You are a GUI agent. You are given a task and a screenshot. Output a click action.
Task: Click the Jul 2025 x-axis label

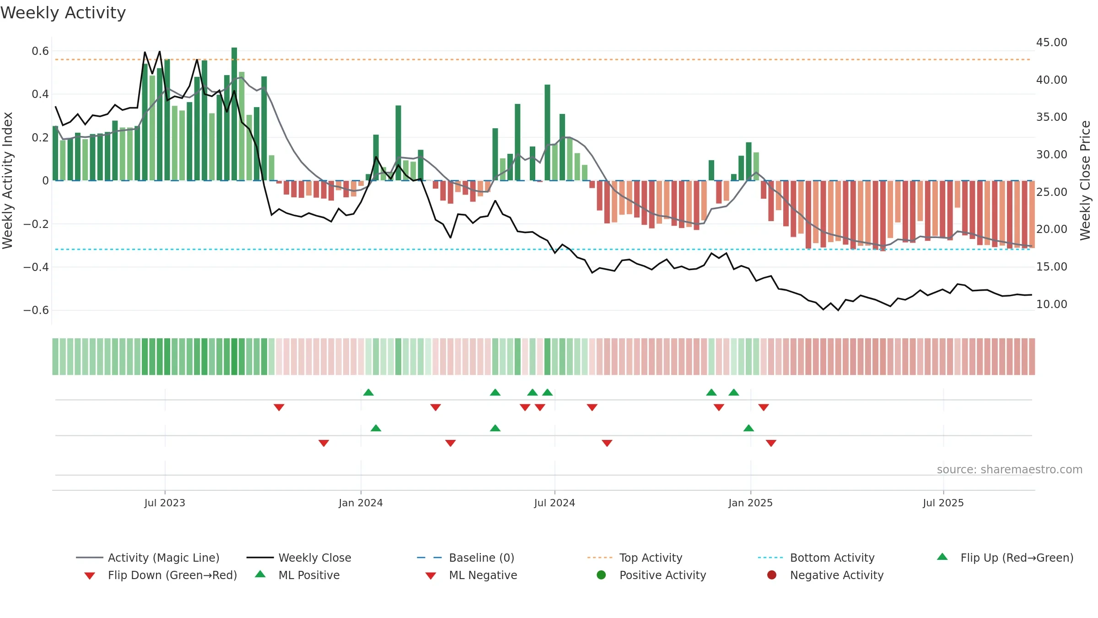[943, 503]
